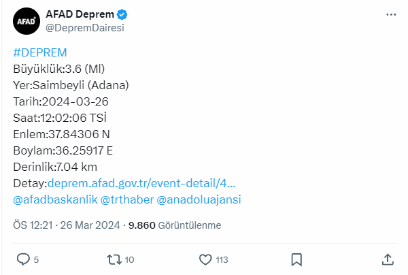
Task: Click the AFAD Deprem display name
Action: point(80,14)
